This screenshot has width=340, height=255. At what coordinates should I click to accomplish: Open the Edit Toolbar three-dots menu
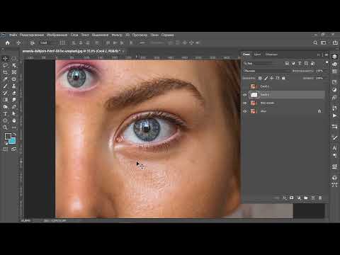[14, 127]
